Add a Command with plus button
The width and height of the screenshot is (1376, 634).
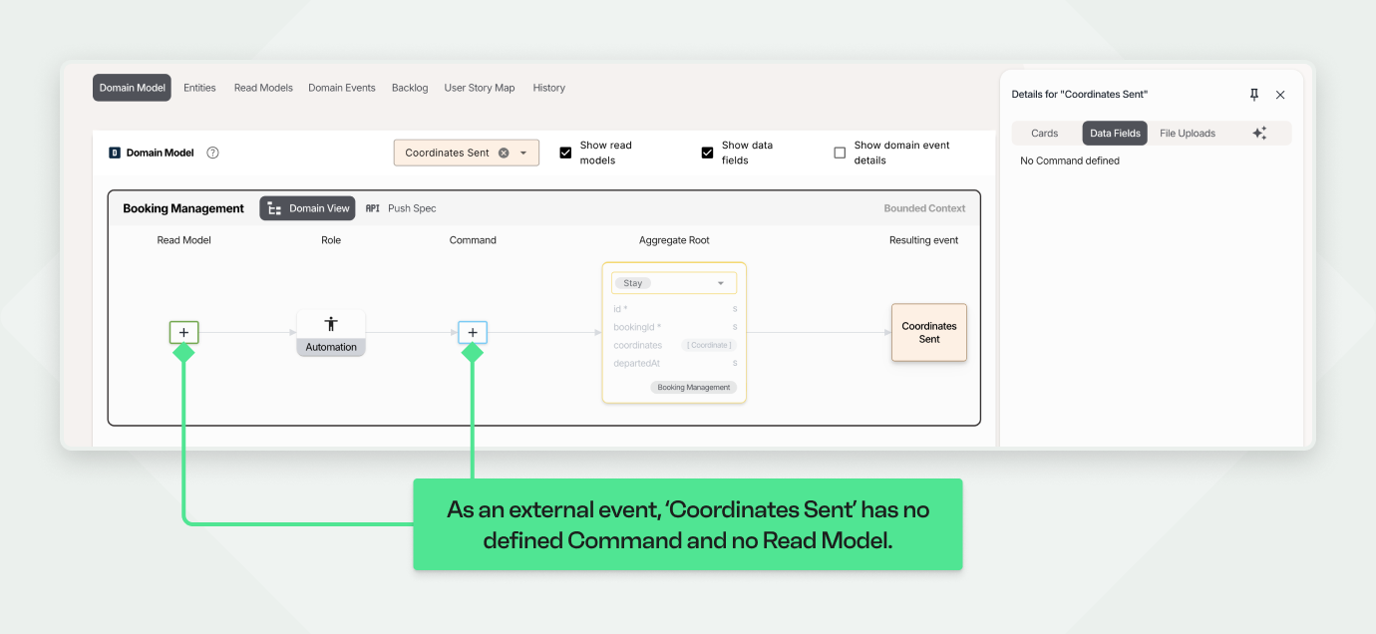(473, 332)
